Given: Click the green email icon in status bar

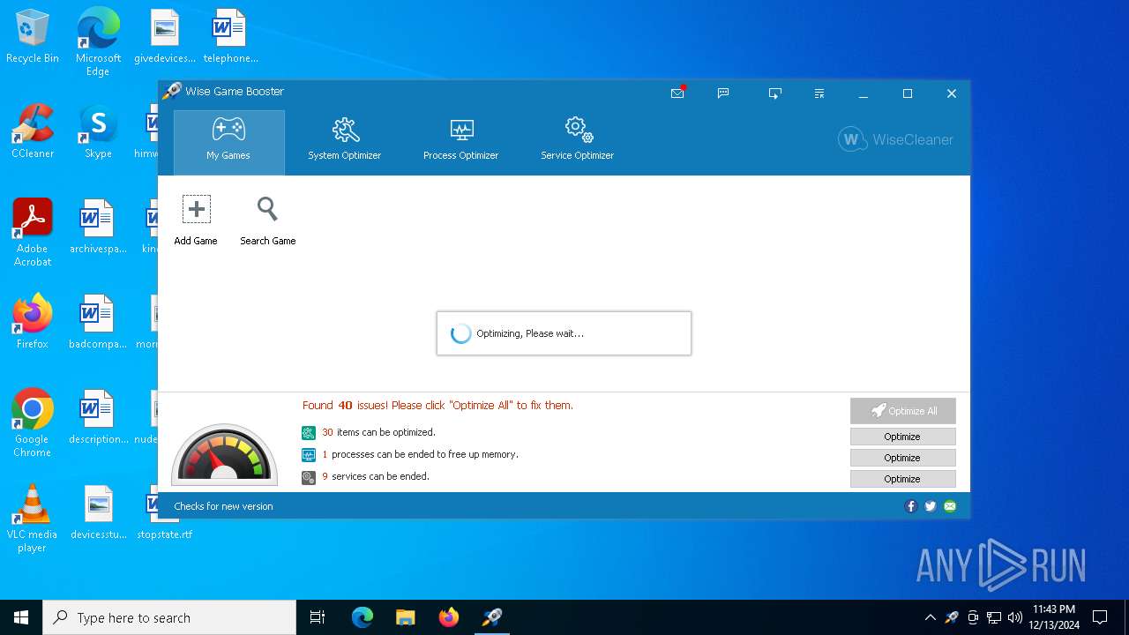Looking at the screenshot, I should tap(950, 506).
